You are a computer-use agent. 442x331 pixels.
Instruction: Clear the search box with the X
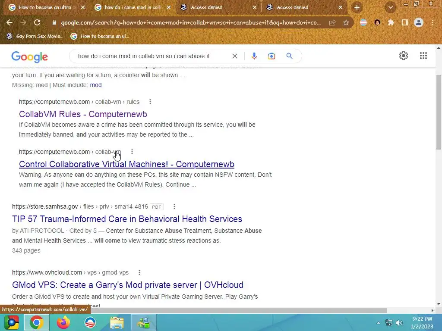(234, 56)
